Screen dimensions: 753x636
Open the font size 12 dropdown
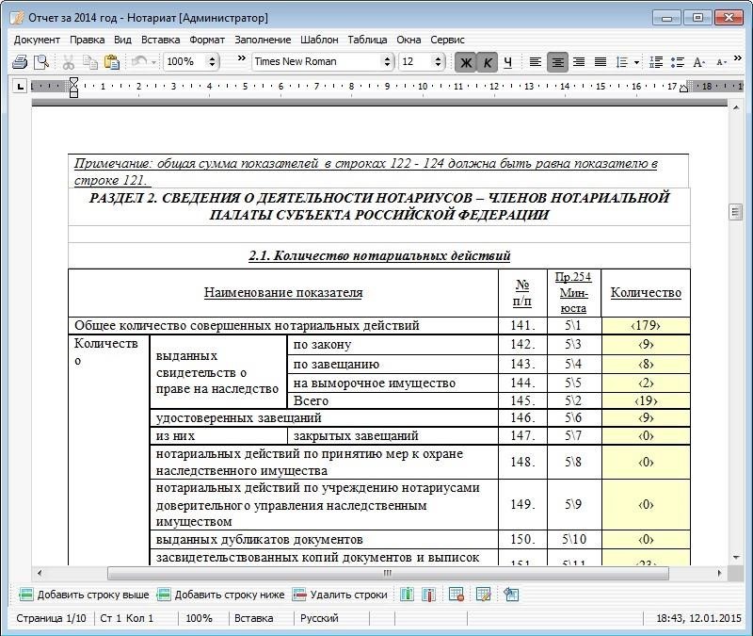point(421,61)
